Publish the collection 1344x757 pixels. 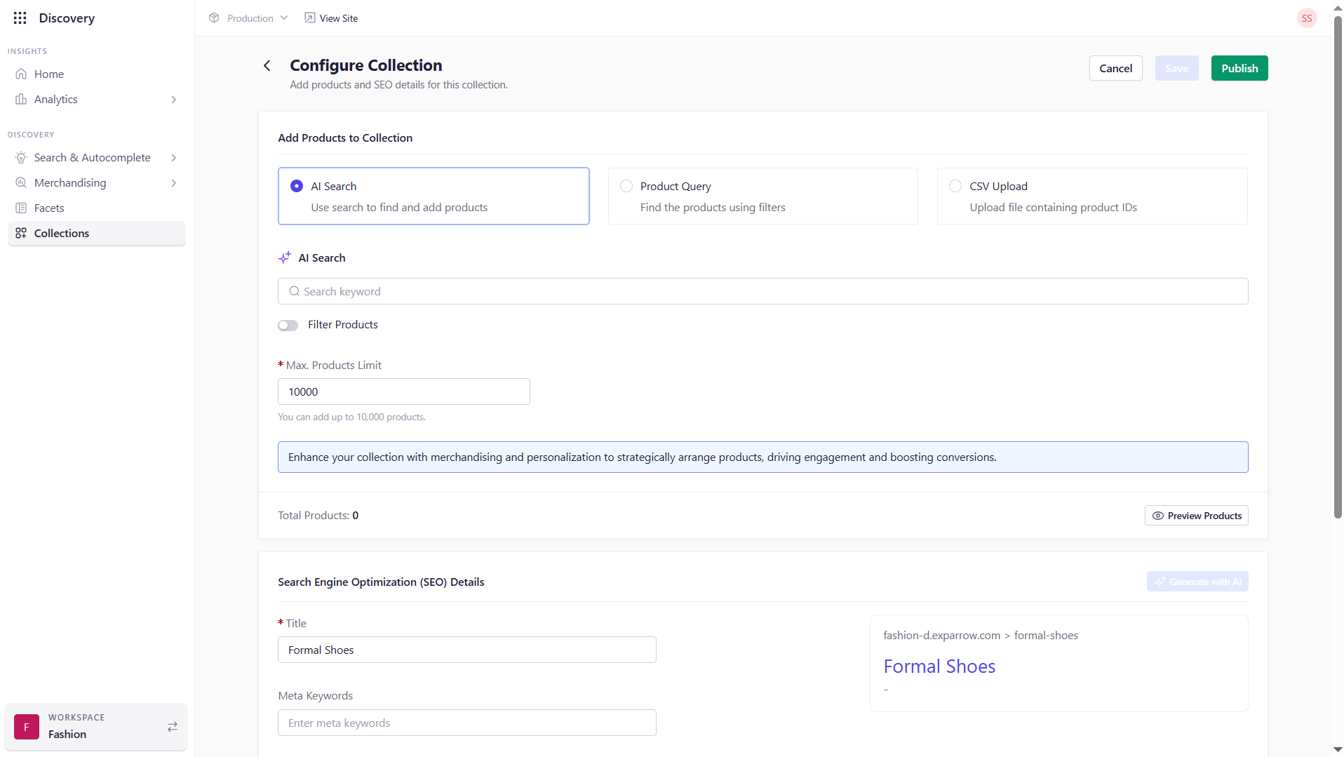tap(1239, 69)
